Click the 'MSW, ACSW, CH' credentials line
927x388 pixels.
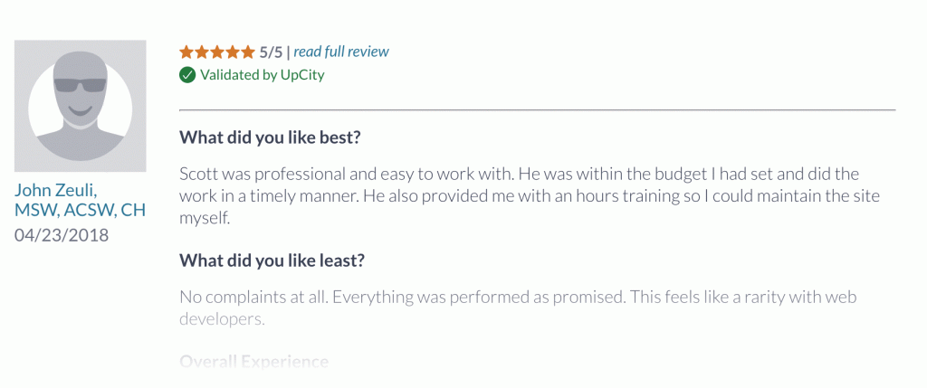[x=81, y=210]
